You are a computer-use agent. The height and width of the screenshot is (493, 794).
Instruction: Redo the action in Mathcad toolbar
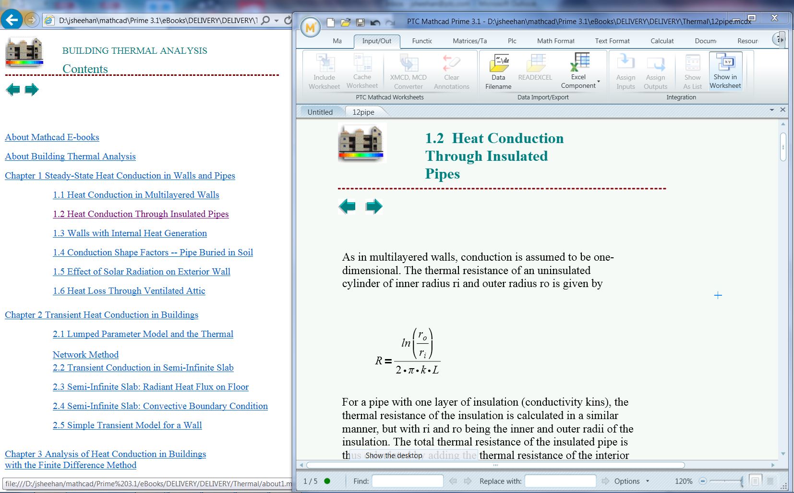coord(390,22)
